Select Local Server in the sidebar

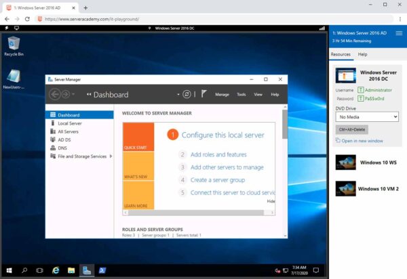pyautogui.click(x=70, y=123)
